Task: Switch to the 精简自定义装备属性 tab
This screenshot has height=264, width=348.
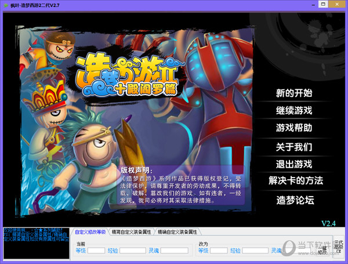Action: 132,232
